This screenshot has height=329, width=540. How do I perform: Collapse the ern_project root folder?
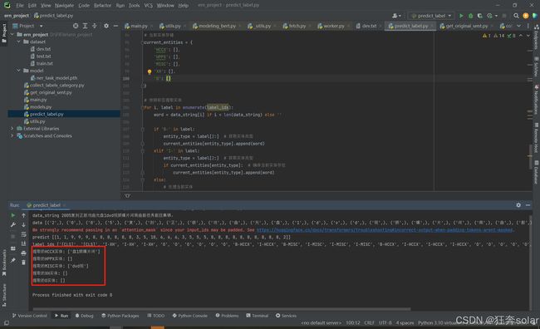click(12, 34)
